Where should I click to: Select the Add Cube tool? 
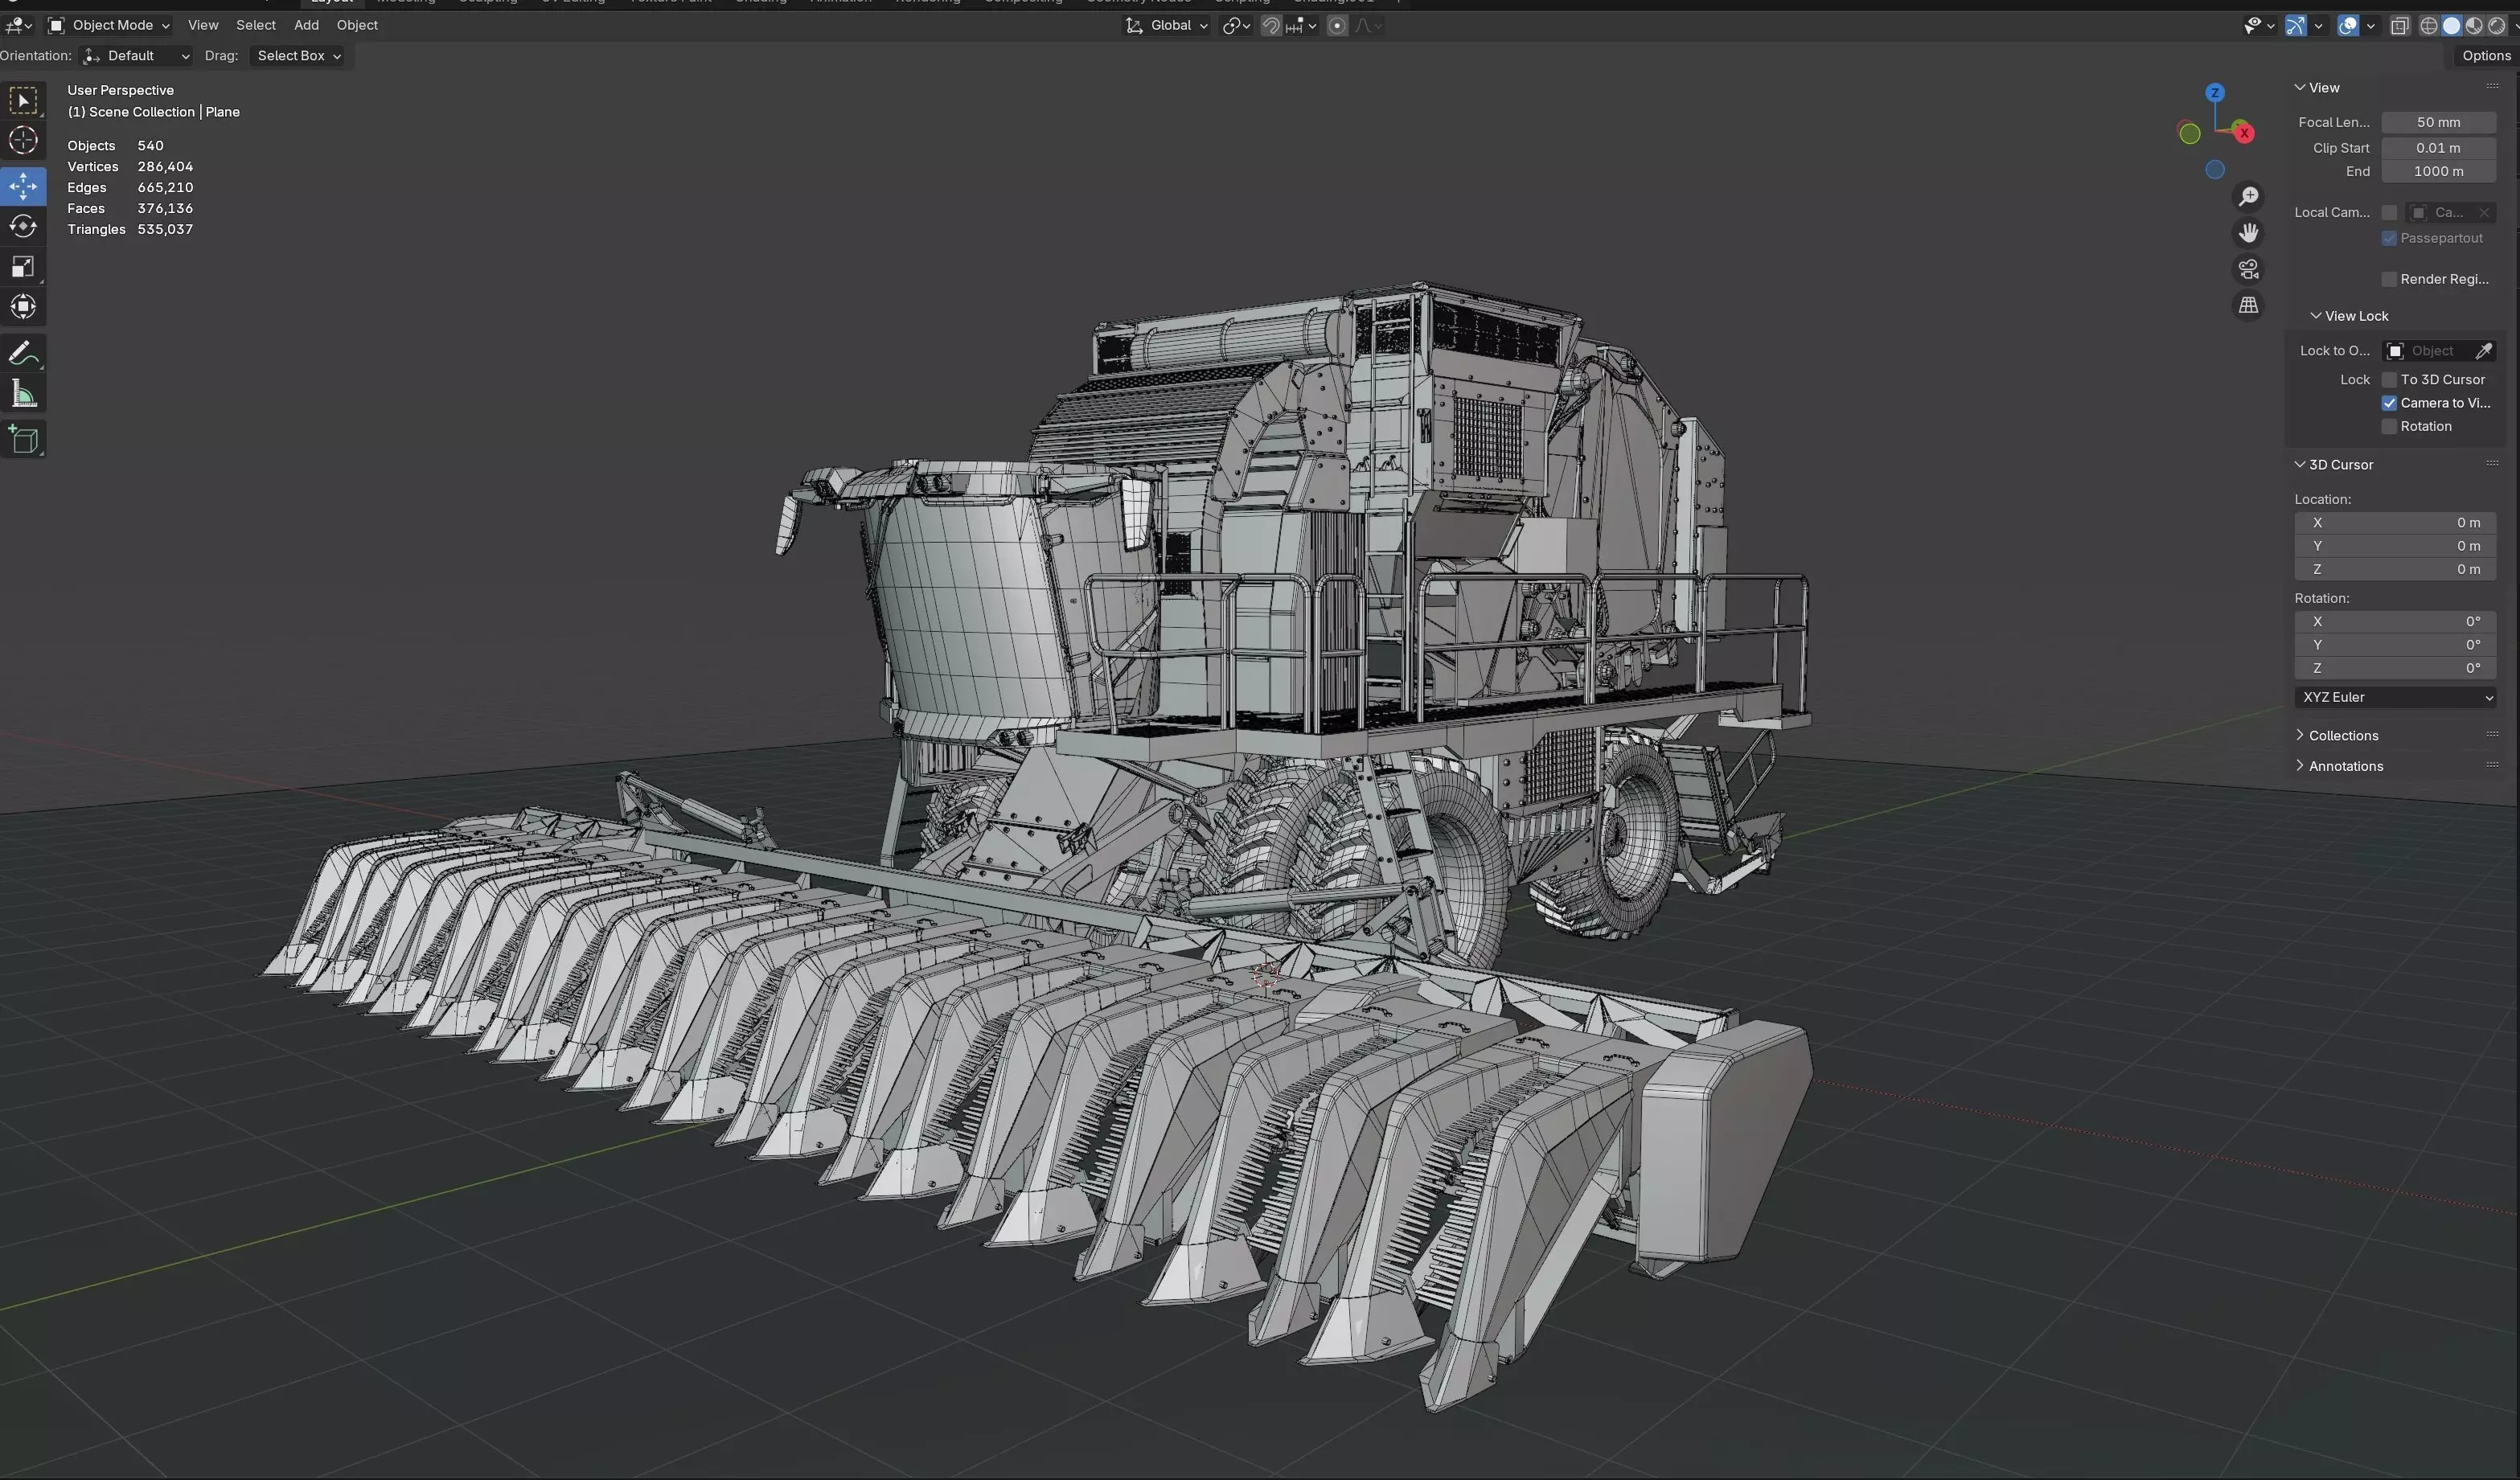pyautogui.click(x=23, y=439)
